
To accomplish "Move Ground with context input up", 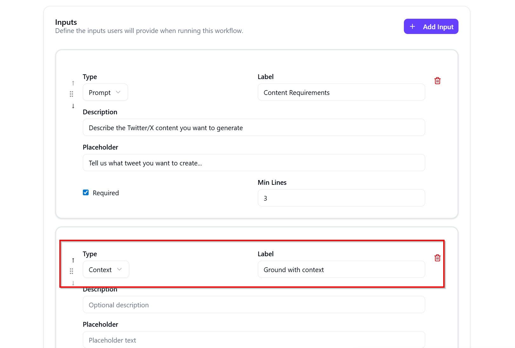I will tap(73, 260).
